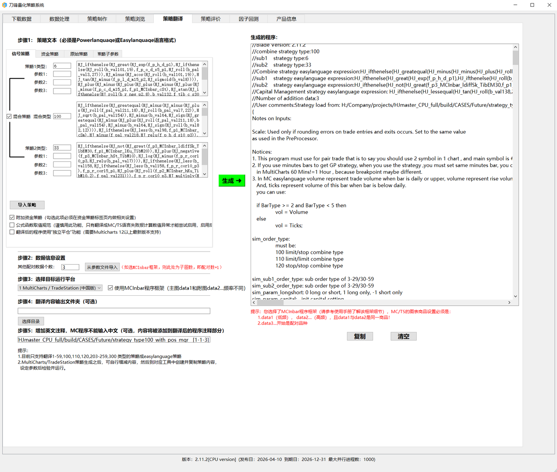Click the "vol = Ticks;" line

[289, 226]
